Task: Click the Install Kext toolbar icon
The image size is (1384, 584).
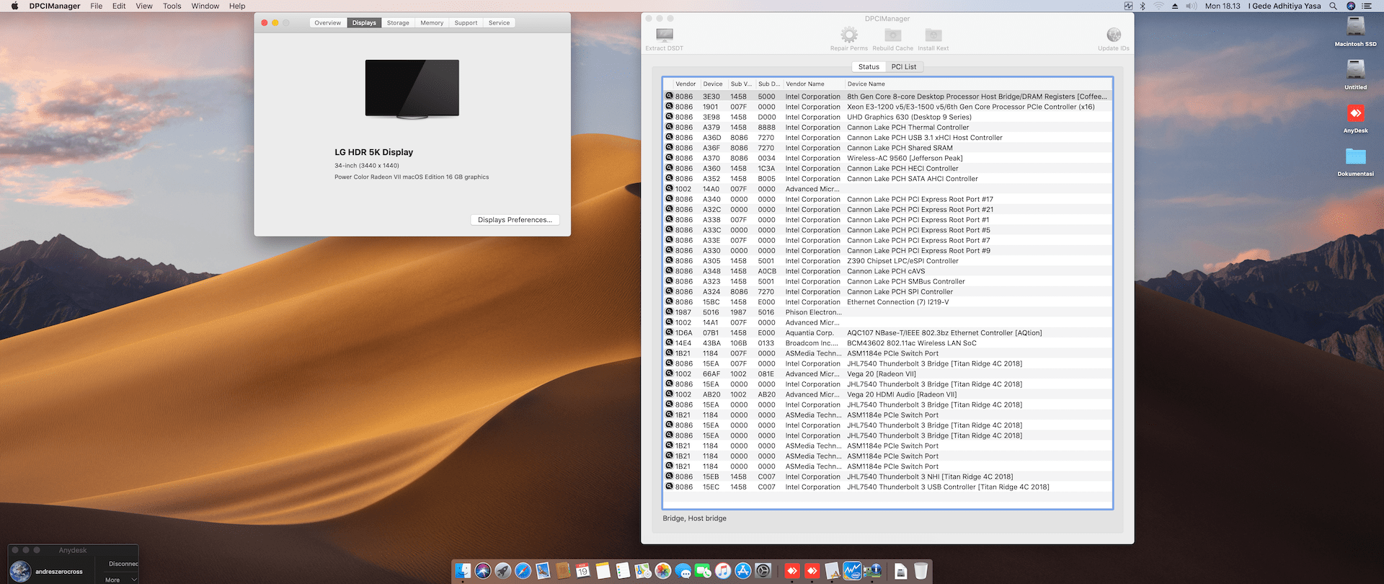Action: point(933,35)
